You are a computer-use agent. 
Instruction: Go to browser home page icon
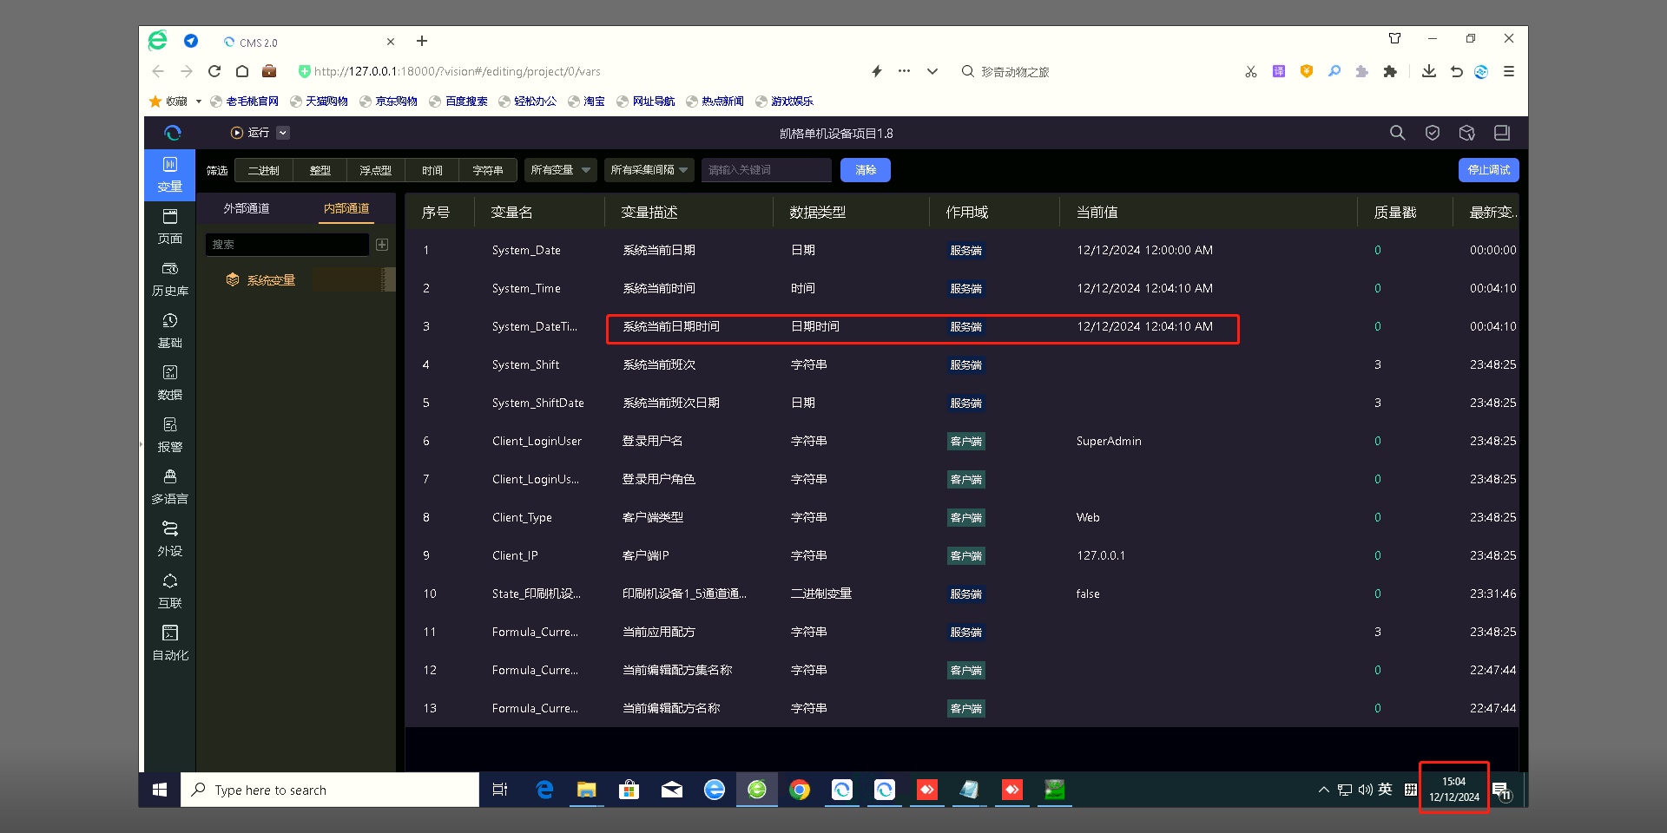click(242, 71)
